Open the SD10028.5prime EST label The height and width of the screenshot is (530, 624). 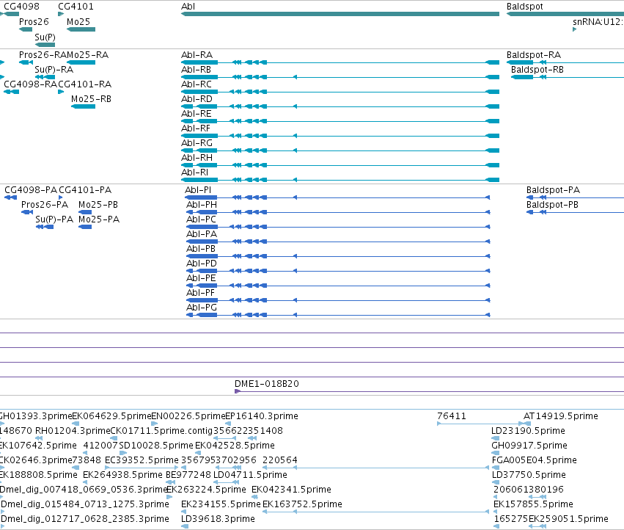(156, 446)
